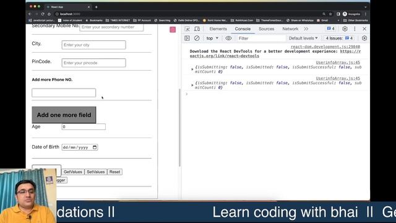Focus the console Filter box
Screen dimensions: 396x223
coord(261,38)
